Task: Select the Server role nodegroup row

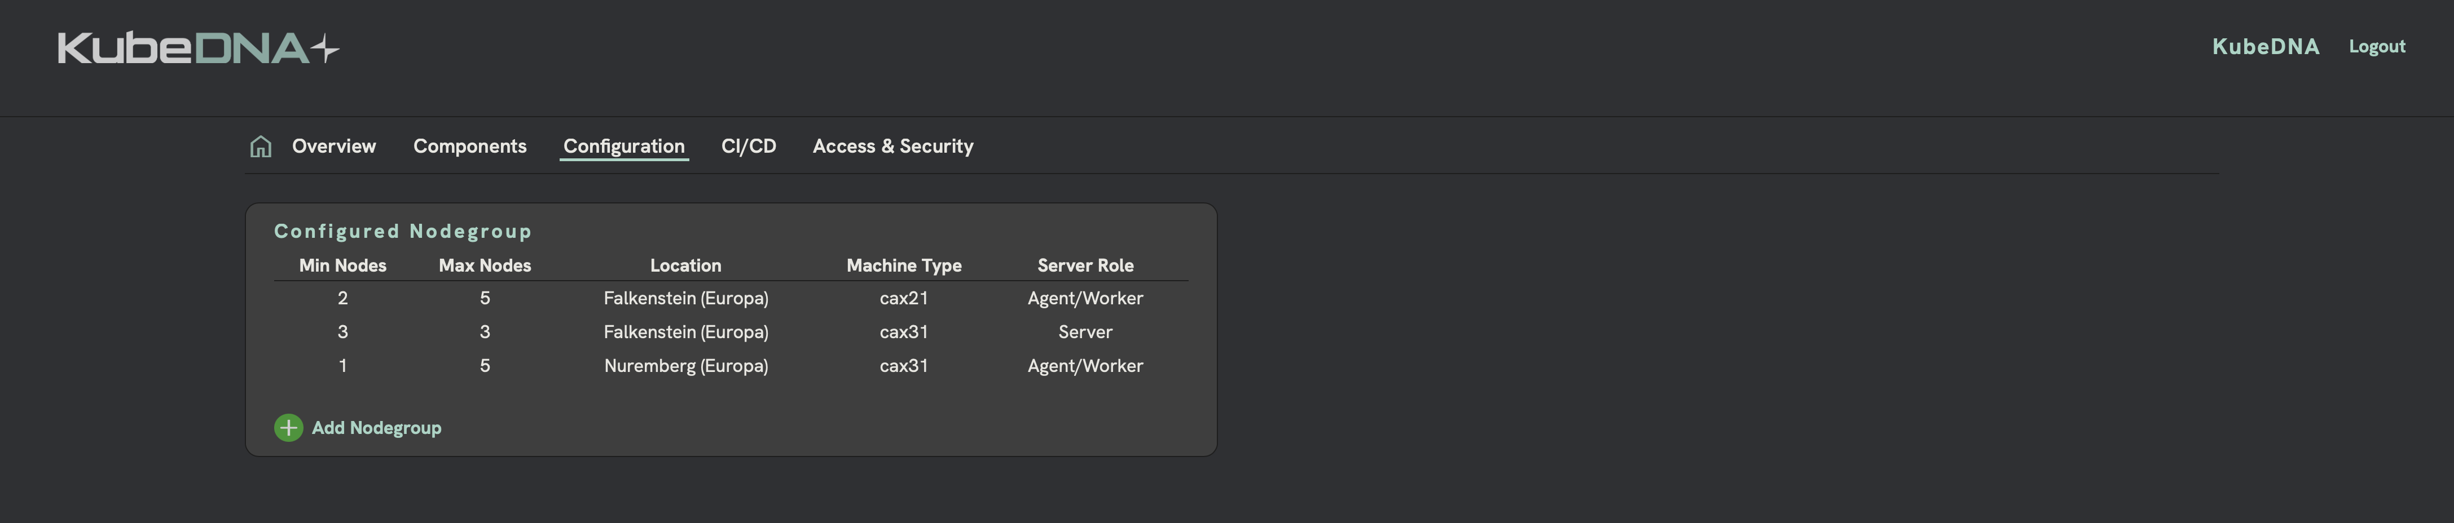Action: click(x=686, y=331)
